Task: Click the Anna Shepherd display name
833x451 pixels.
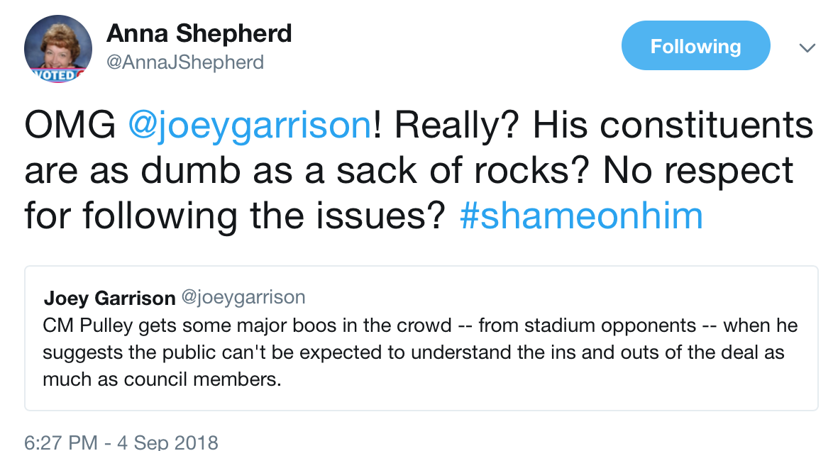Action: tap(199, 33)
